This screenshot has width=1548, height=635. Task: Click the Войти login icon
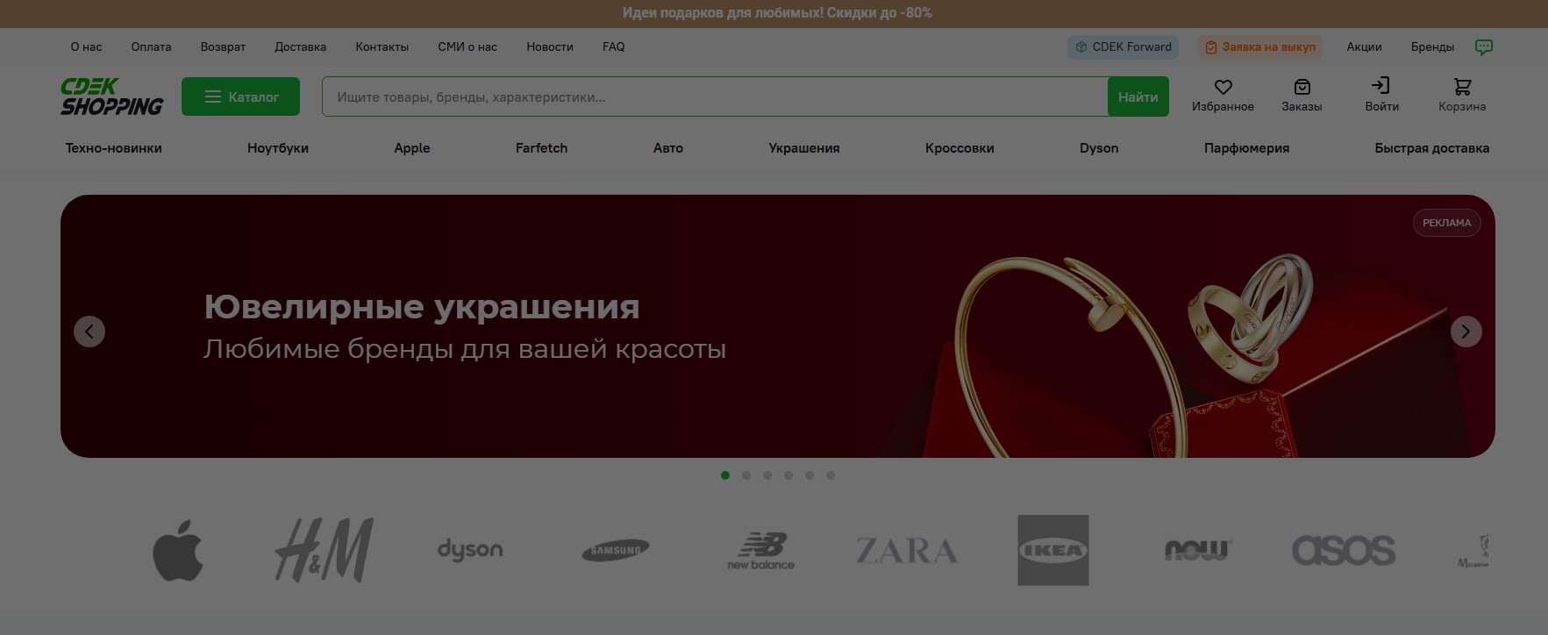[1380, 86]
